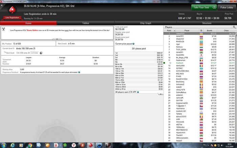Click RAVEN Zh's Kazakhstan flag icon
The width and height of the screenshot is (237, 148).
(201, 42)
